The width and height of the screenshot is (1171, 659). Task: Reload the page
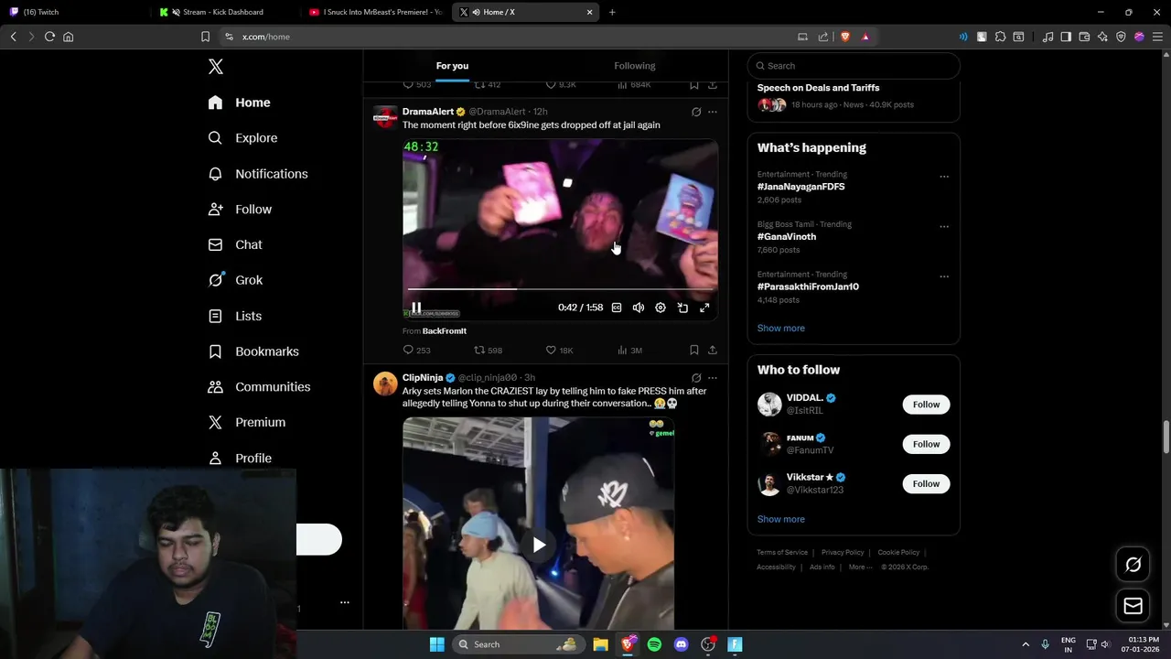(x=49, y=37)
